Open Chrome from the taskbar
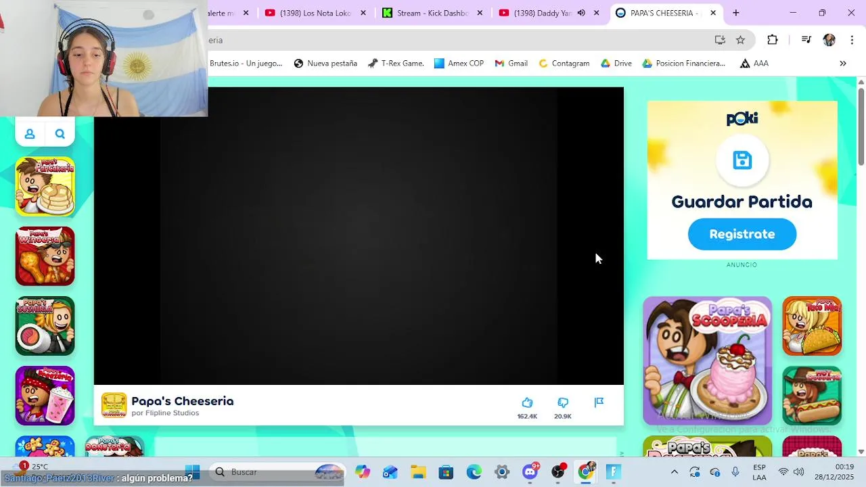The width and height of the screenshot is (866, 487). click(x=586, y=471)
